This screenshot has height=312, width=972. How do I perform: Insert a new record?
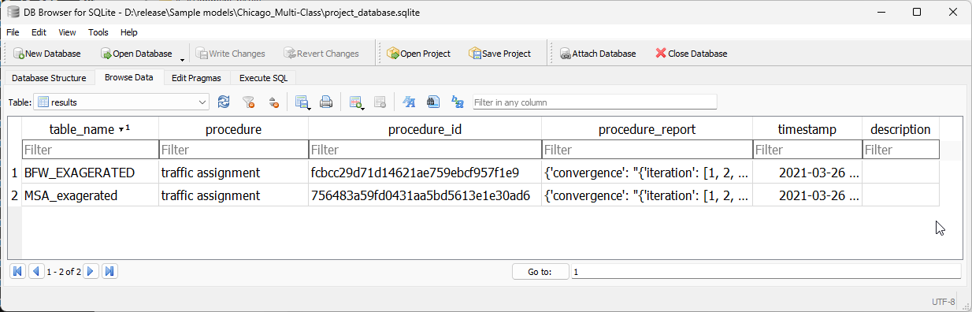point(356,102)
